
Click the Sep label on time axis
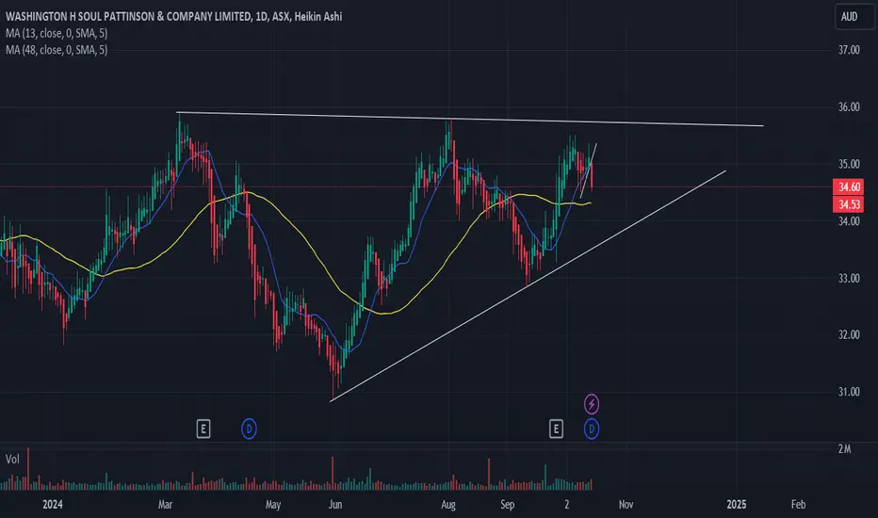508,505
